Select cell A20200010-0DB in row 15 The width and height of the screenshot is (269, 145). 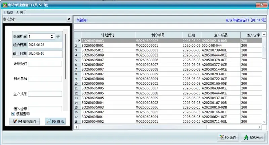point(221,107)
